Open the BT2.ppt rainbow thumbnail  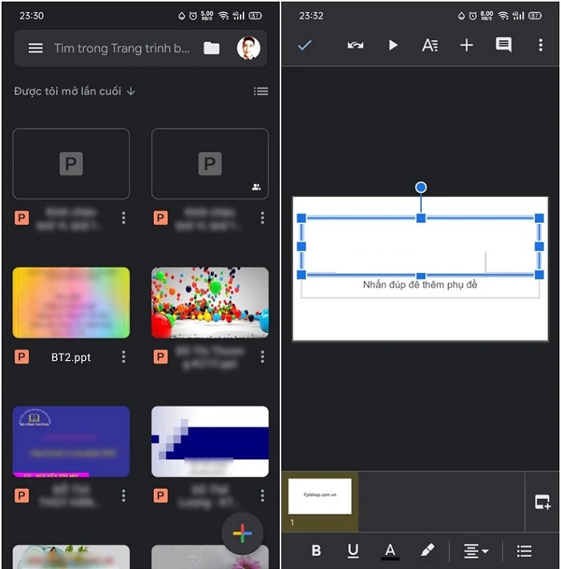71,303
